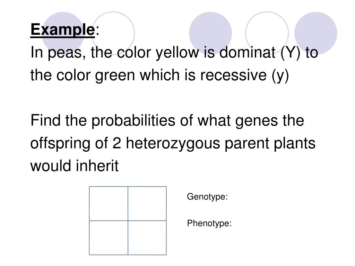The height and width of the screenshot is (266, 355).
Task: Click the misspelled word dominat
Action: pos(247,52)
